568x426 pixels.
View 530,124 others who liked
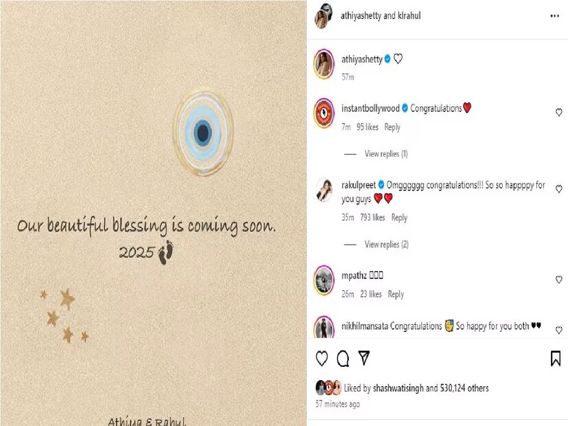pos(464,388)
